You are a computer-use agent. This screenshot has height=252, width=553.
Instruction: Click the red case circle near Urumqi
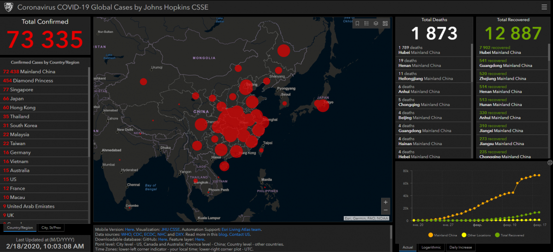point(143,82)
